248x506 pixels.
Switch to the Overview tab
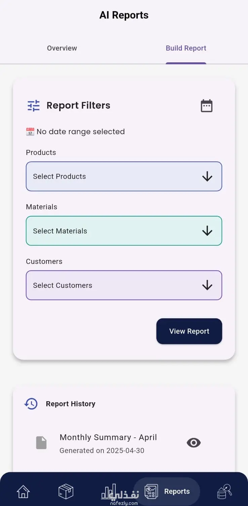tap(62, 48)
